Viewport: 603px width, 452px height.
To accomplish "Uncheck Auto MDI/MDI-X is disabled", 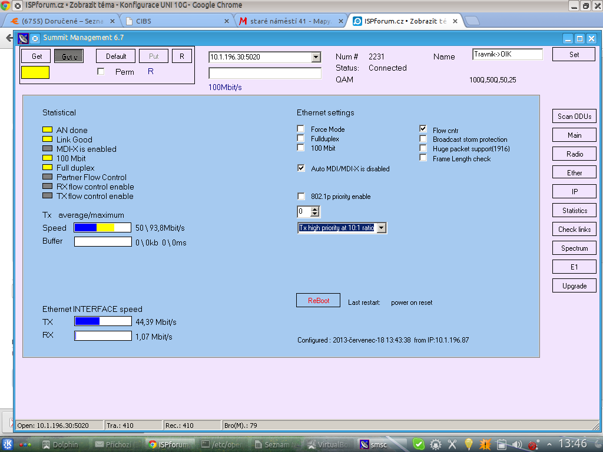I will [x=301, y=168].
